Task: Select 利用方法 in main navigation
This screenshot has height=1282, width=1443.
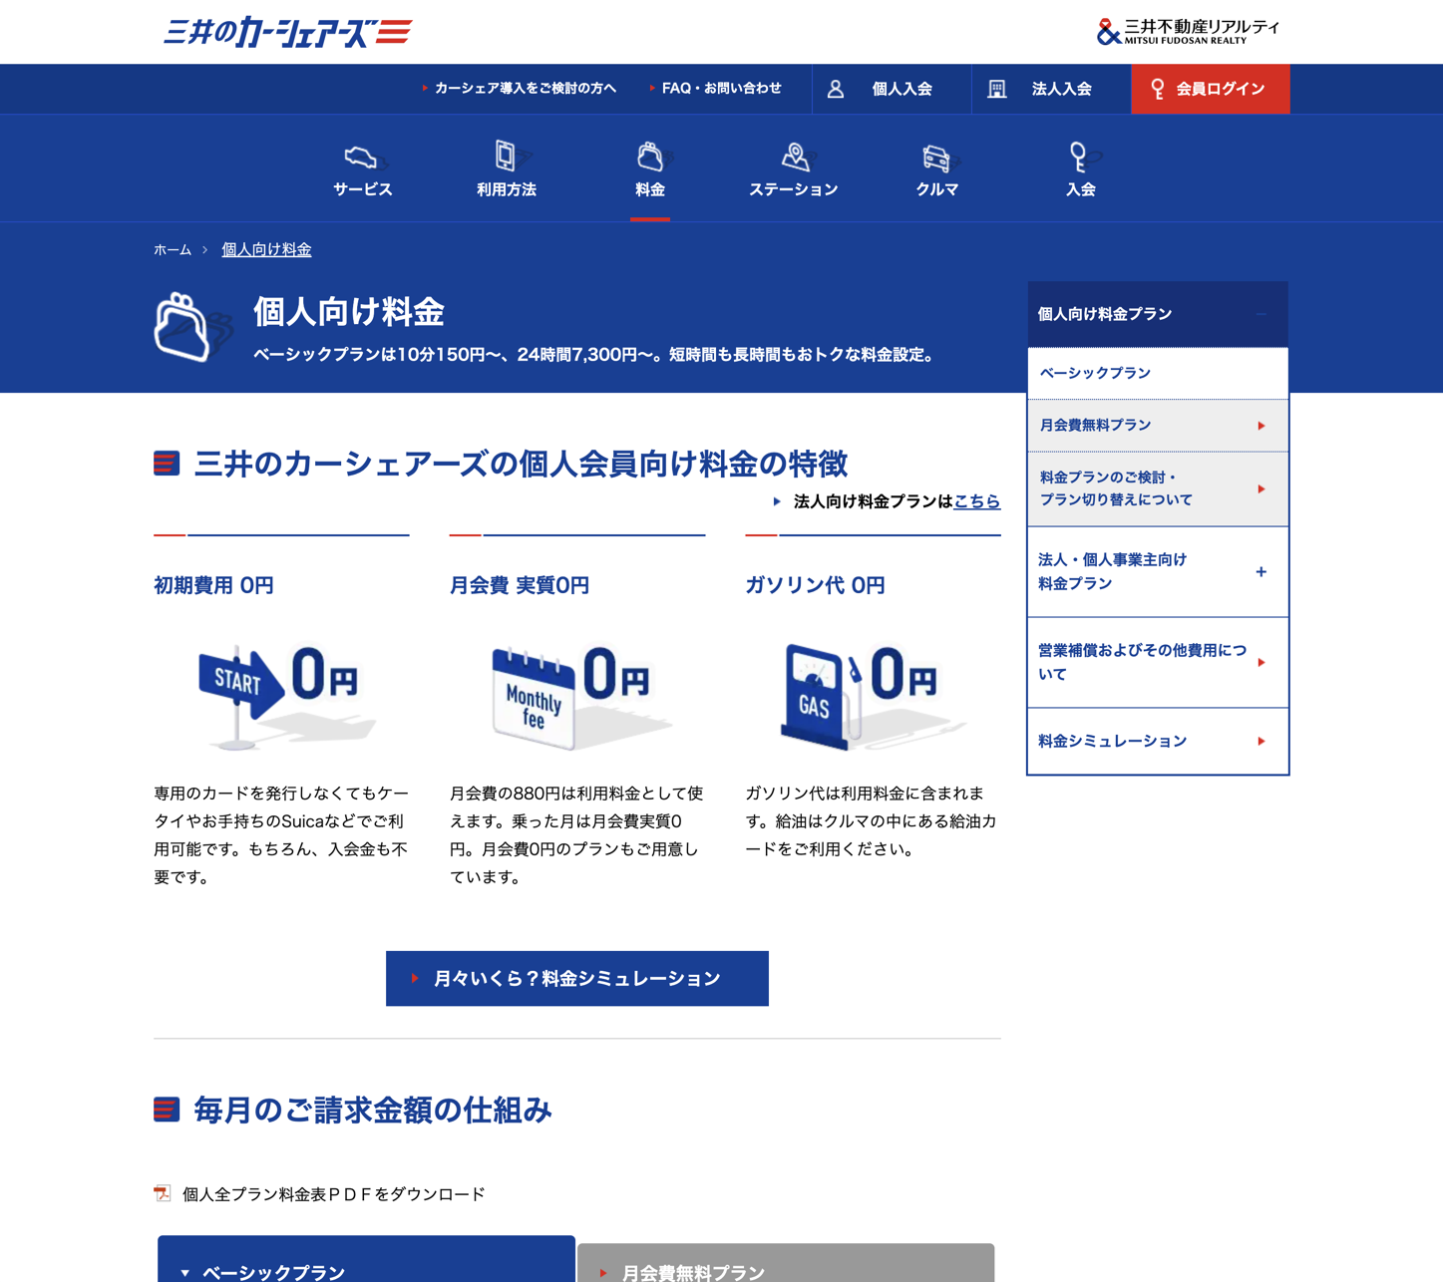Action: 507,168
